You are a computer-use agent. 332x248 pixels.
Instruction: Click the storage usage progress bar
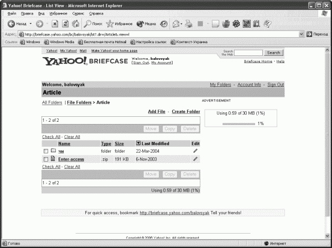point(238,124)
